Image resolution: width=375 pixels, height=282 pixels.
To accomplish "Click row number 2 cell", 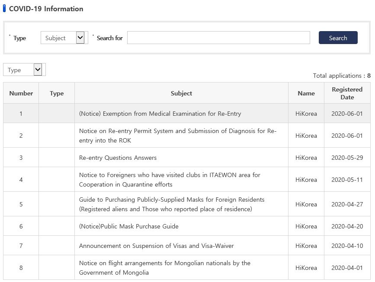I will click(x=21, y=136).
